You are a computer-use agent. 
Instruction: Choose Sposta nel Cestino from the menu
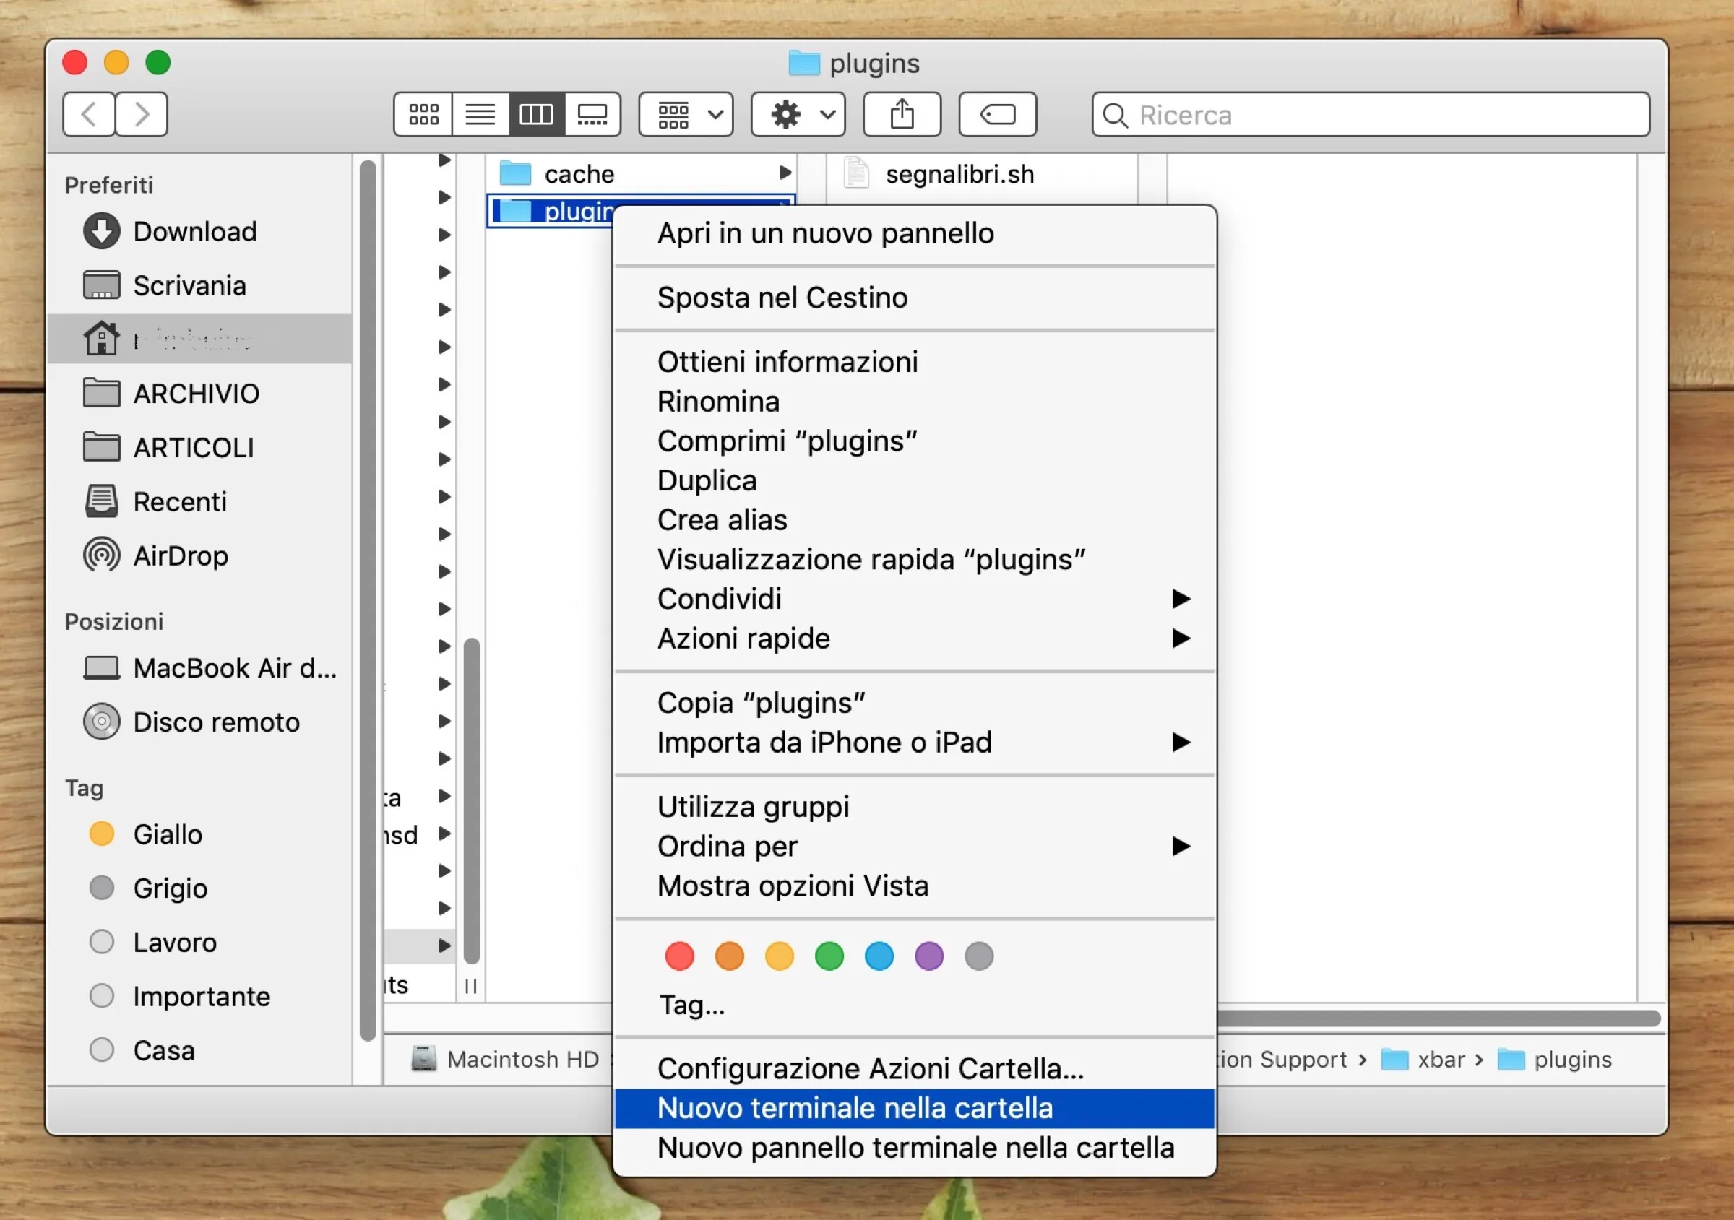(782, 297)
